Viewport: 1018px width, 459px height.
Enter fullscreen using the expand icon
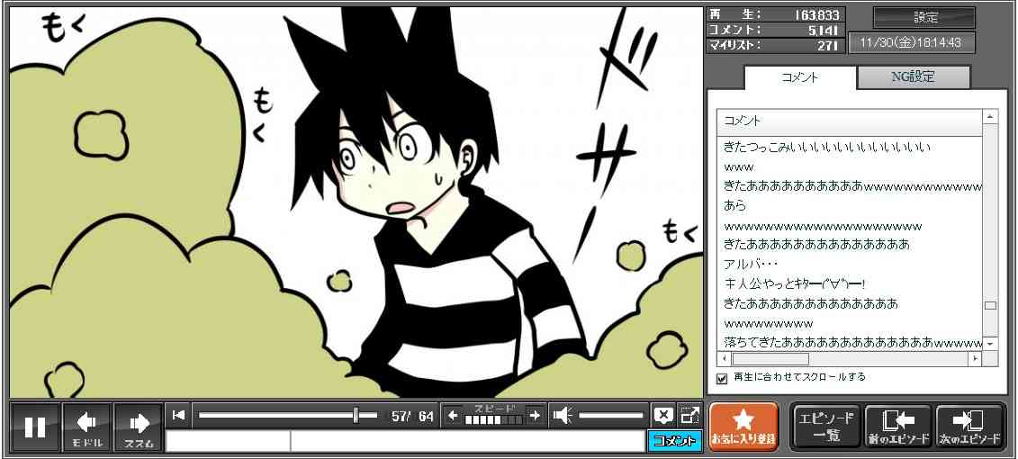coord(689,415)
